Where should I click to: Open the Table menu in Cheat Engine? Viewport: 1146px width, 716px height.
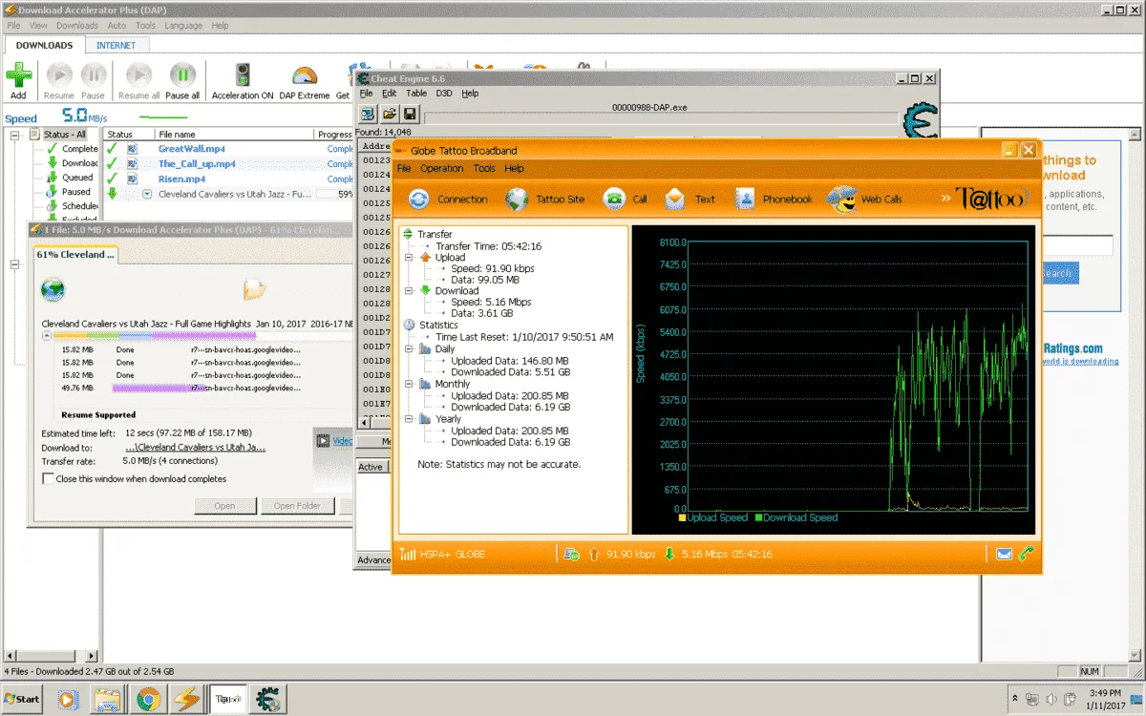pos(416,94)
